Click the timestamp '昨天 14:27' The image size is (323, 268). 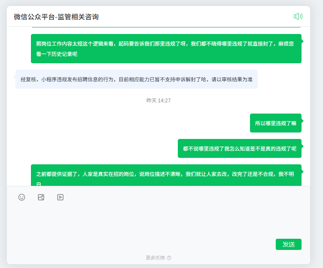[158, 101]
